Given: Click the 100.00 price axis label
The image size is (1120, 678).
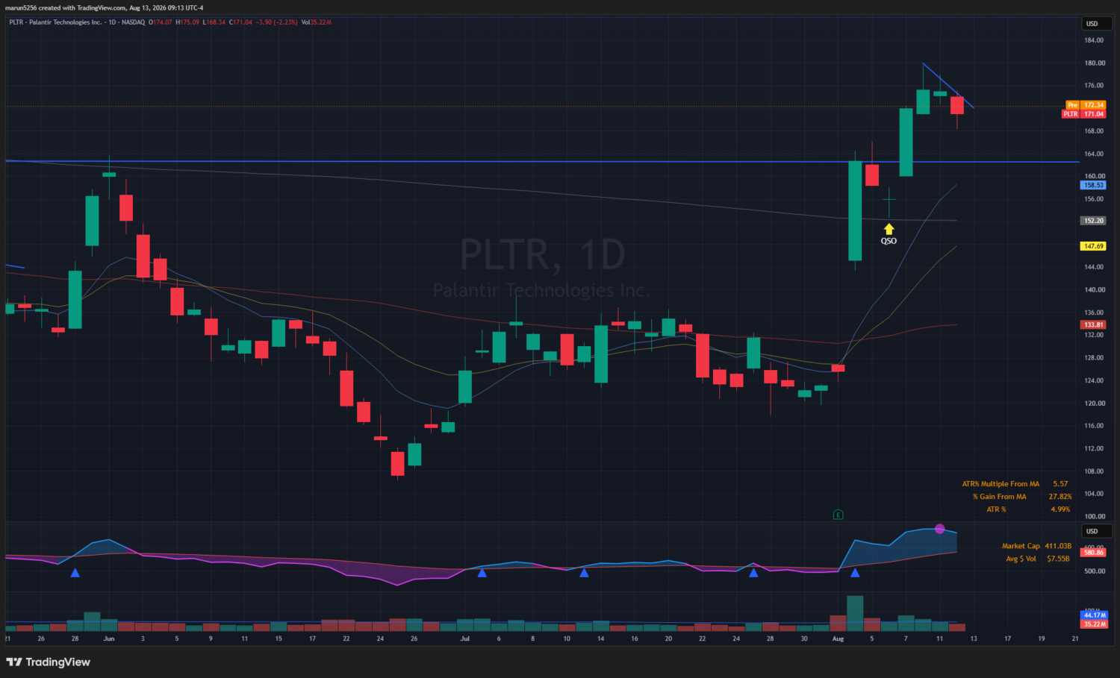Looking at the screenshot, I should click(x=1094, y=516).
